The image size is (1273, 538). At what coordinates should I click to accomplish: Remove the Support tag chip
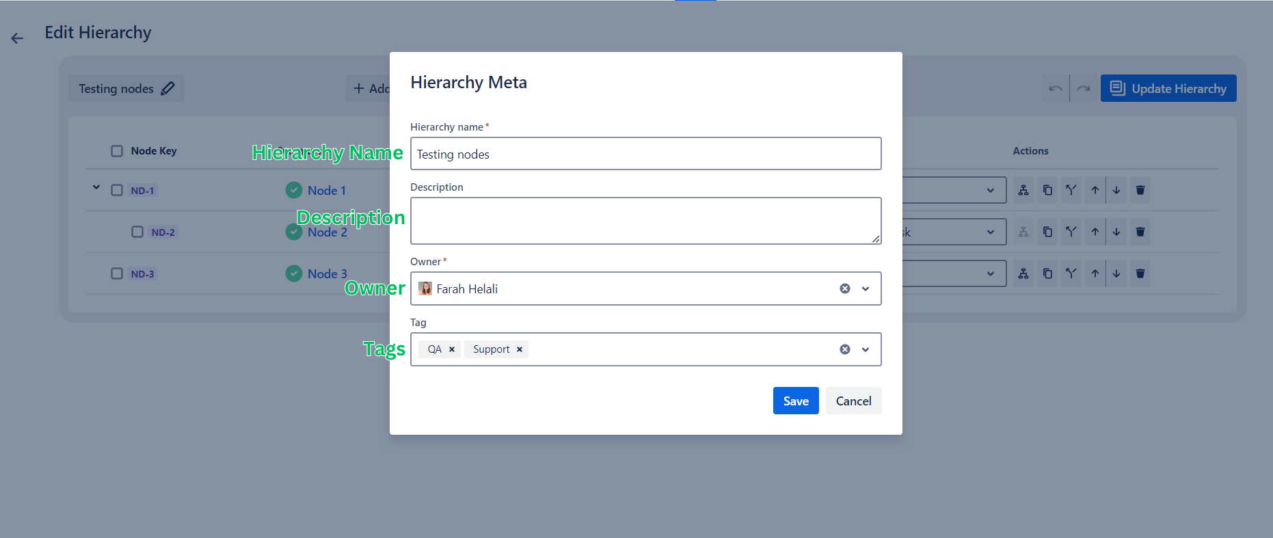pos(520,349)
